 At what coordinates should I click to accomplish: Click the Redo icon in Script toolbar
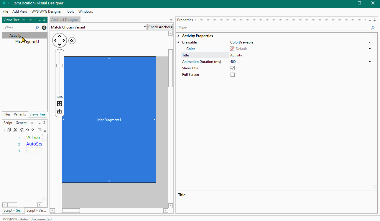click(33, 130)
